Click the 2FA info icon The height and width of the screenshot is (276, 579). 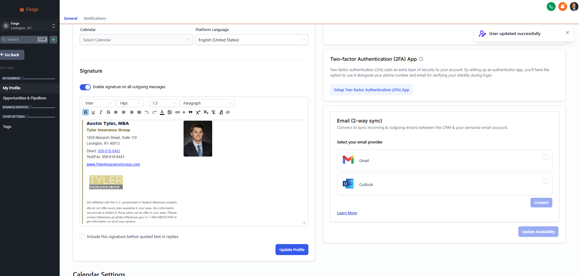point(421,59)
